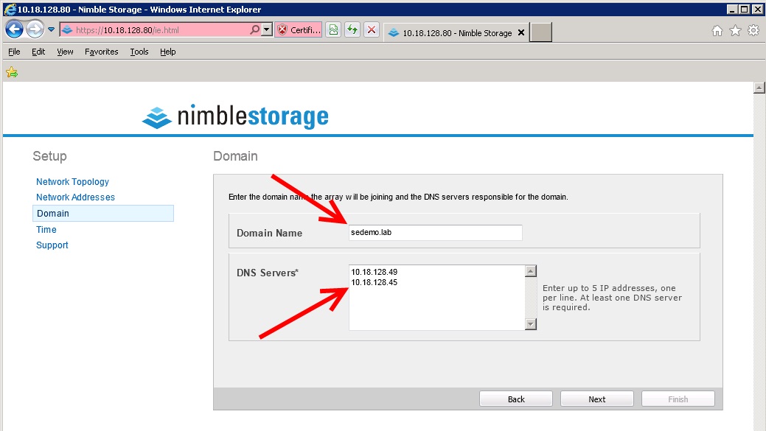
Task: Go to Network Addresses setup step
Action: tap(75, 197)
